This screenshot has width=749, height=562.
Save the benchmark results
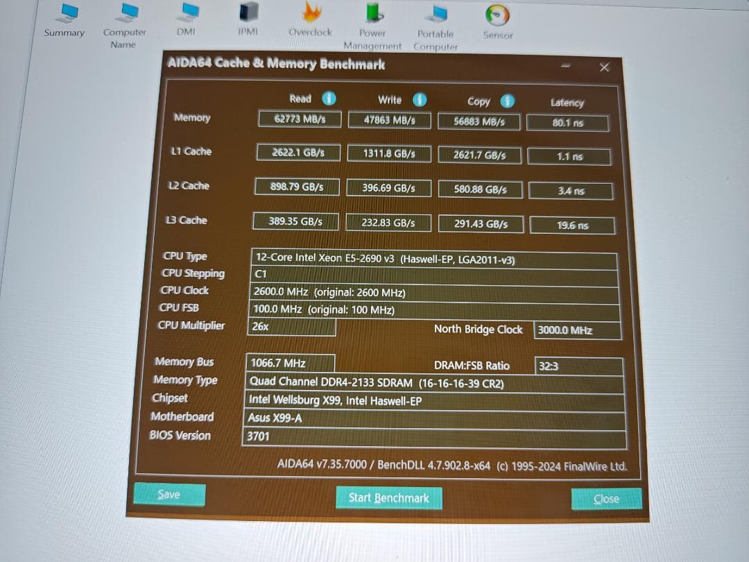(x=169, y=494)
